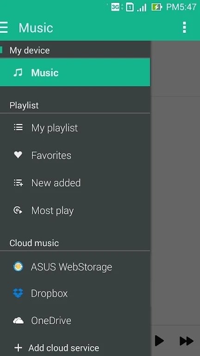Tap the plus icon for cloud service
Viewport: 200px width, 356px height.
[18, 348]
